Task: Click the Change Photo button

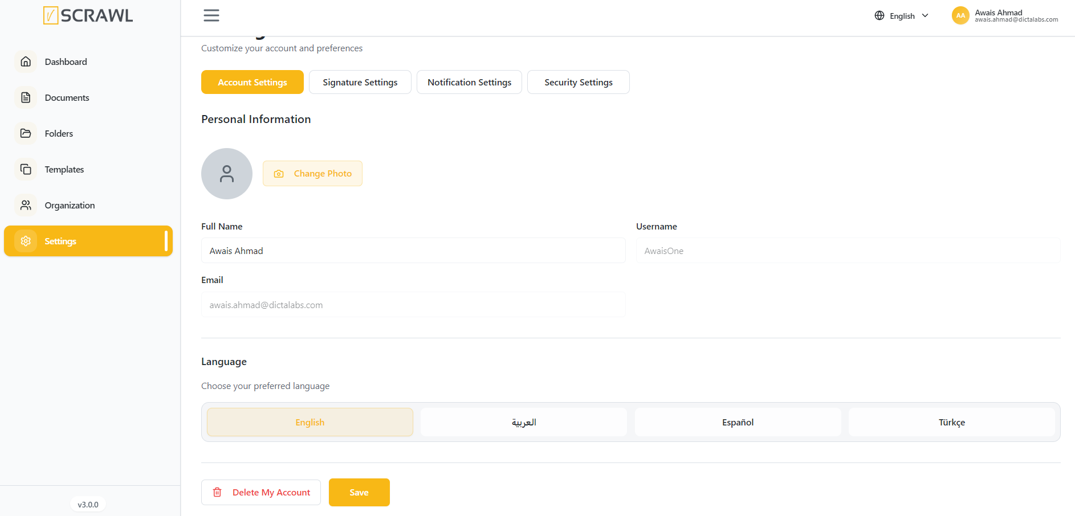Action: [312, 173]
